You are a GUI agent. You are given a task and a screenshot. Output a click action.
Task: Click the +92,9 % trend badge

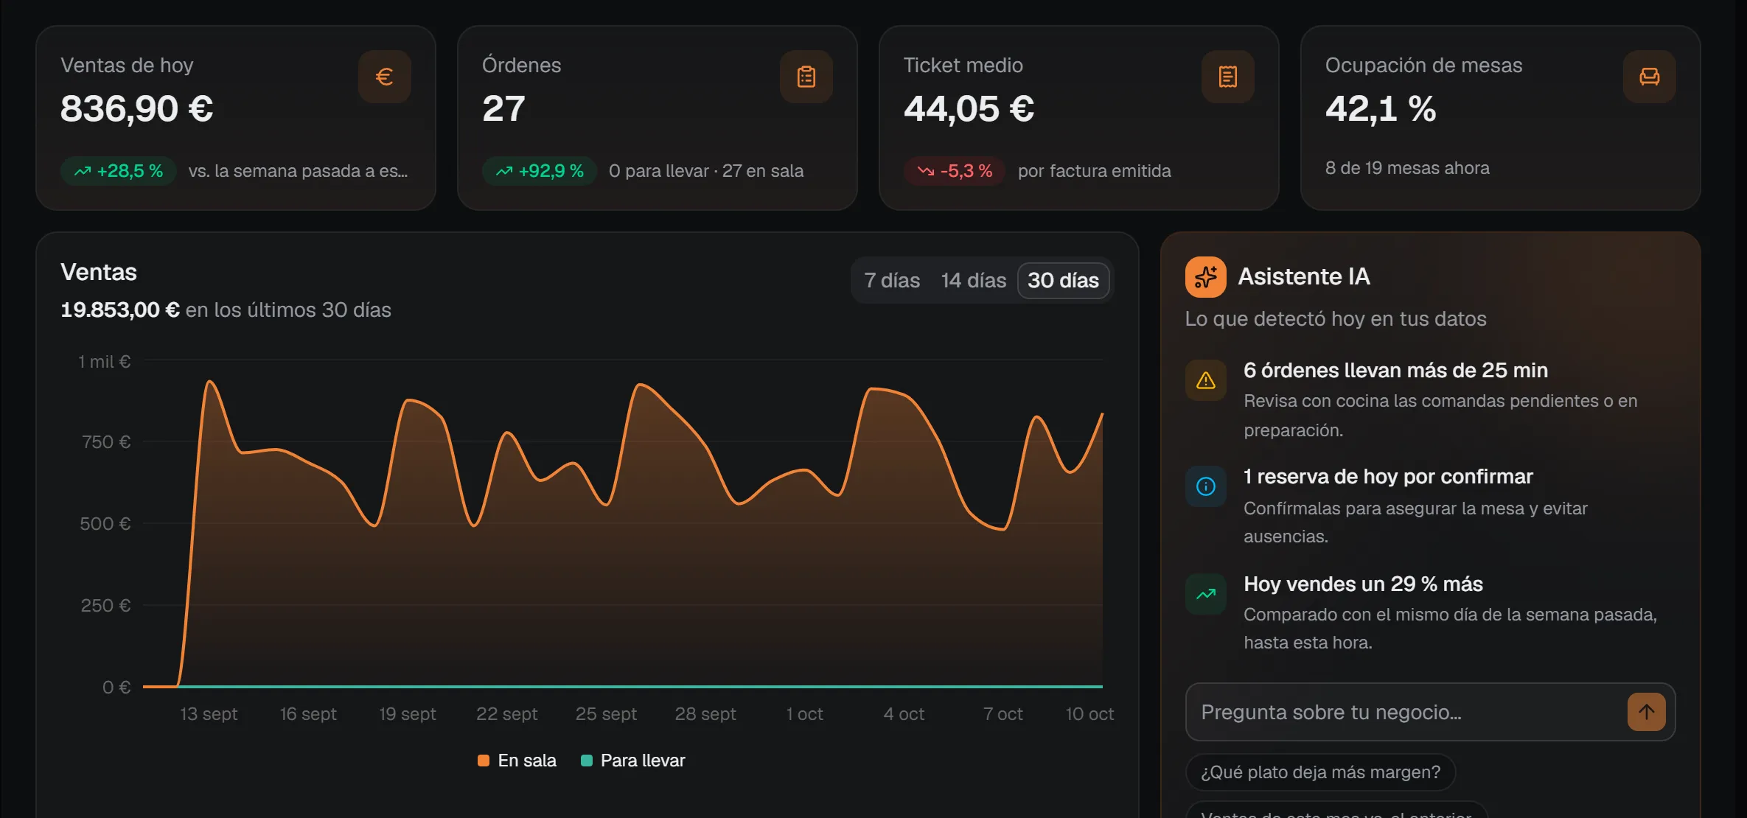coord(540,171)
